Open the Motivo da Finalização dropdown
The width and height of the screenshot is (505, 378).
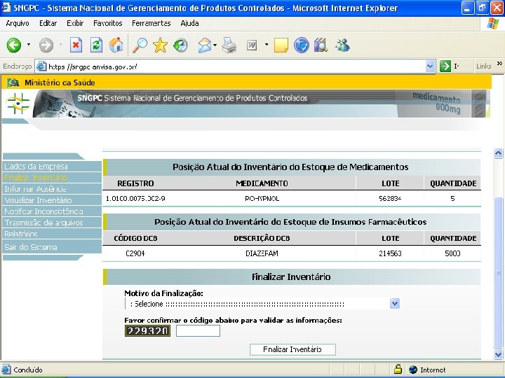[x=394, y=303]
